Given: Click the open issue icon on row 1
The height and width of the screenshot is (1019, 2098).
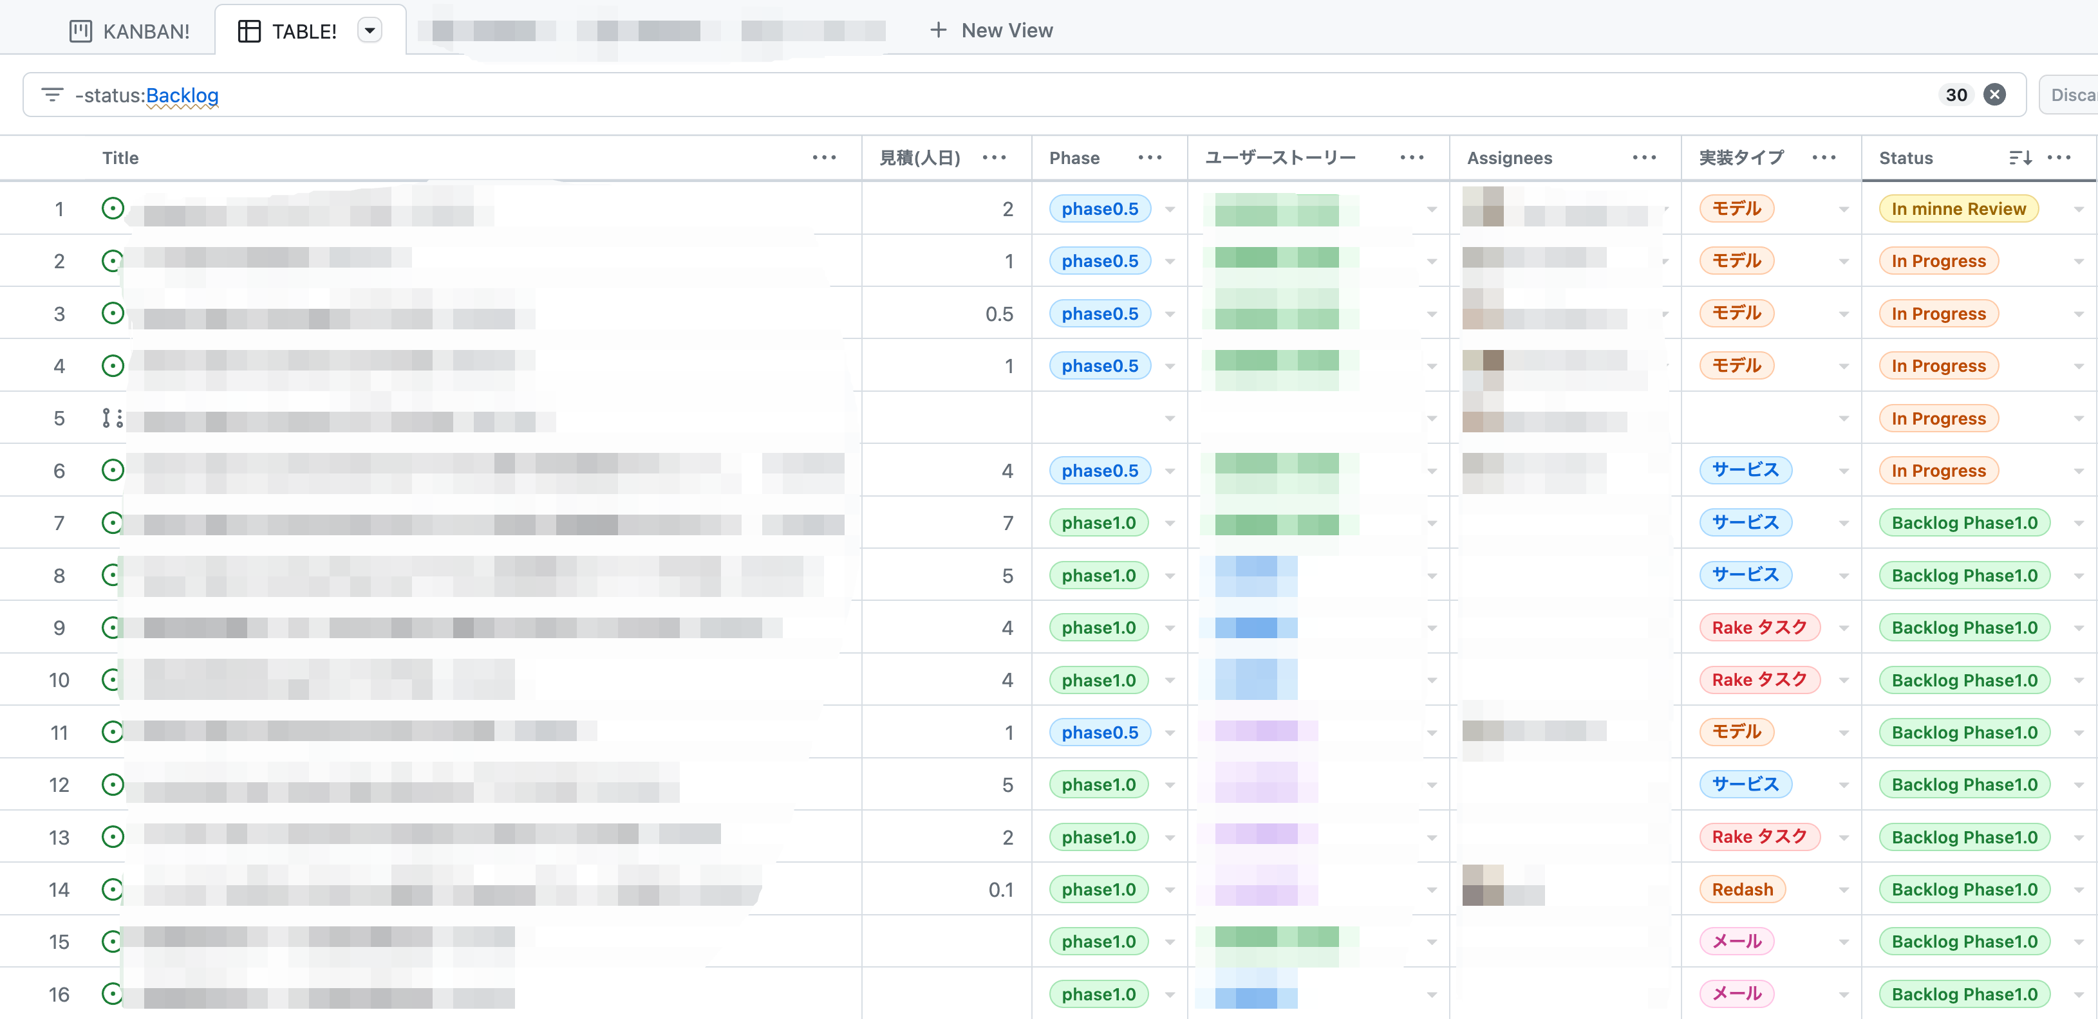Looking at the screenshot, I should pyautogui.click(x=113, y=208).
